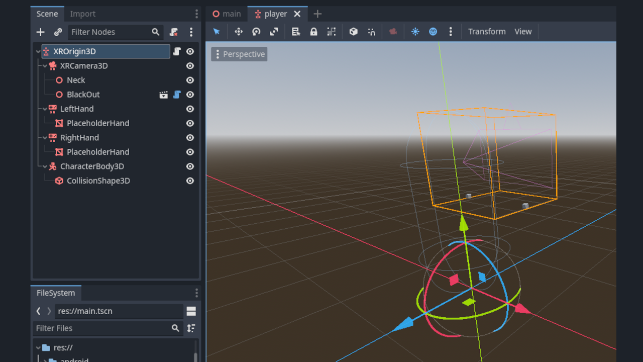Click the res://main.tscn path field
The width and height of the screenshot is (643, 362).
coord(119,311)
